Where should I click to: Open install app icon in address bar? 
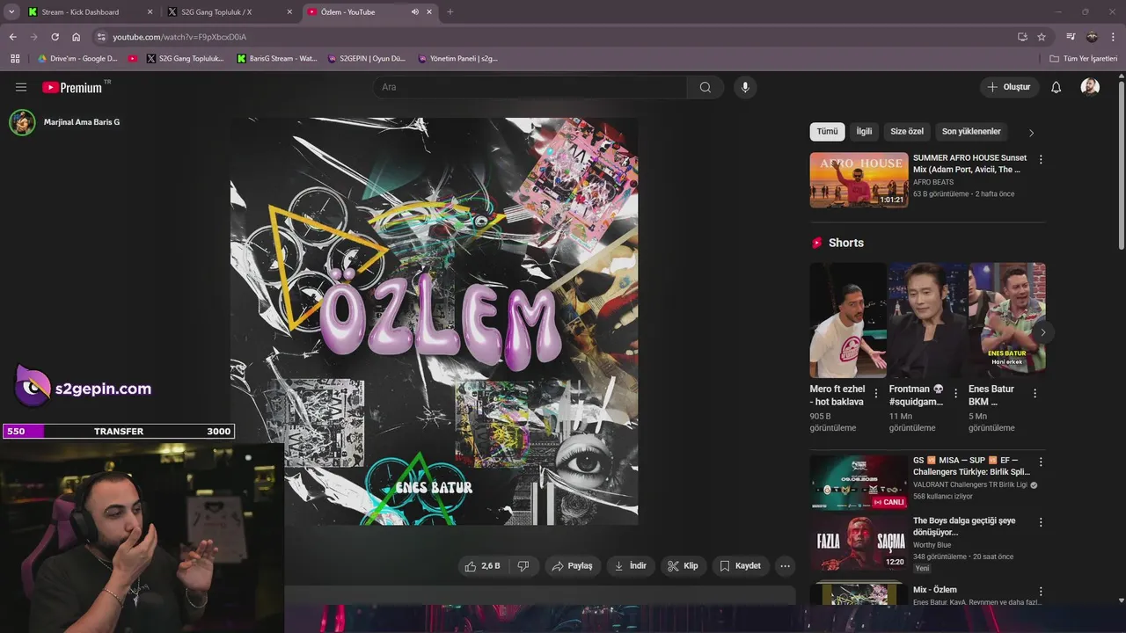[1022, 37]
